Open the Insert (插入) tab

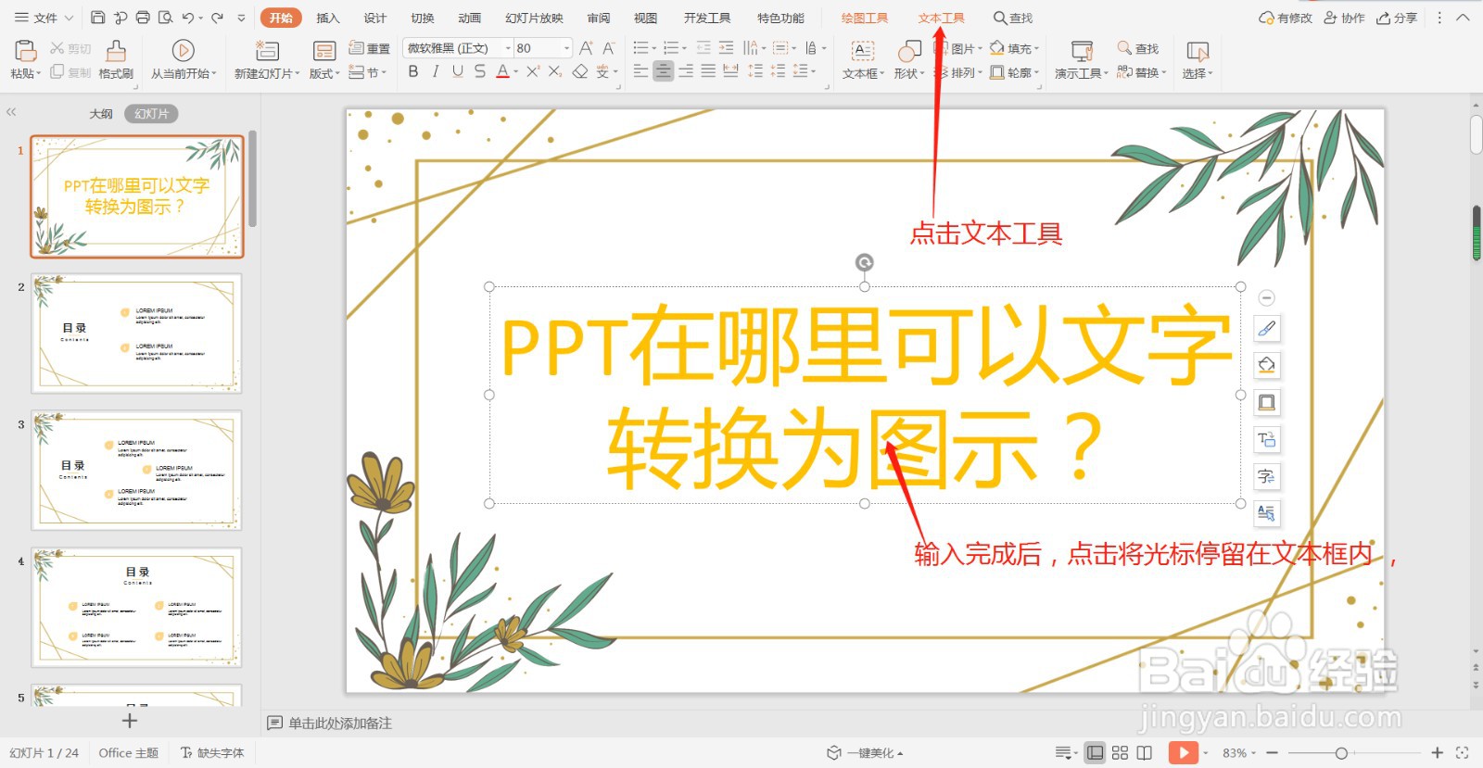[328, 18]
